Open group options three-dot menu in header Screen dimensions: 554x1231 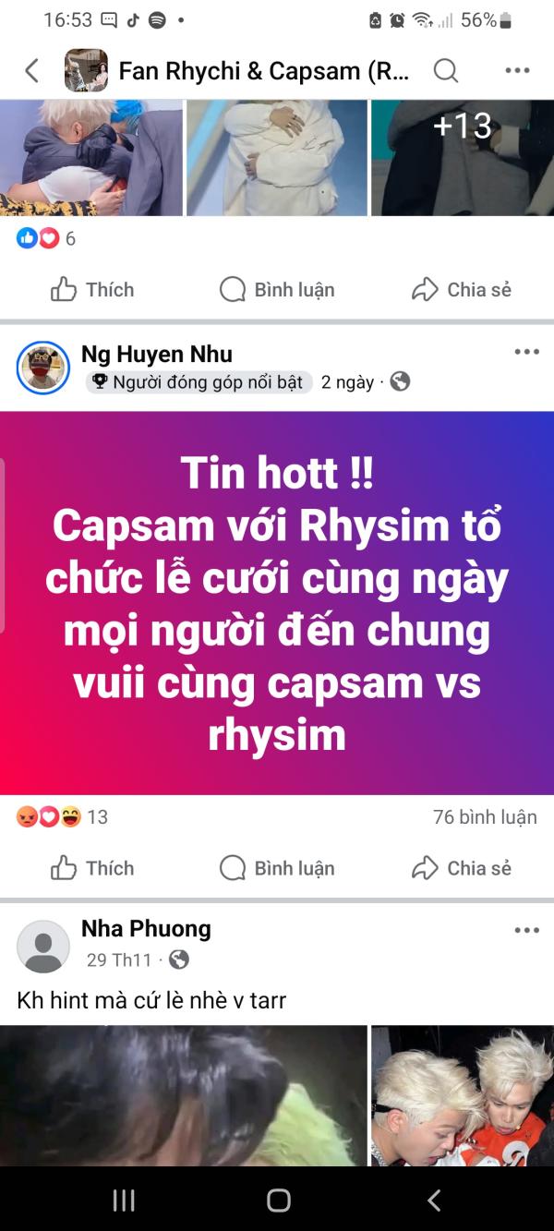pyautogui.click(x=517, y=70)
